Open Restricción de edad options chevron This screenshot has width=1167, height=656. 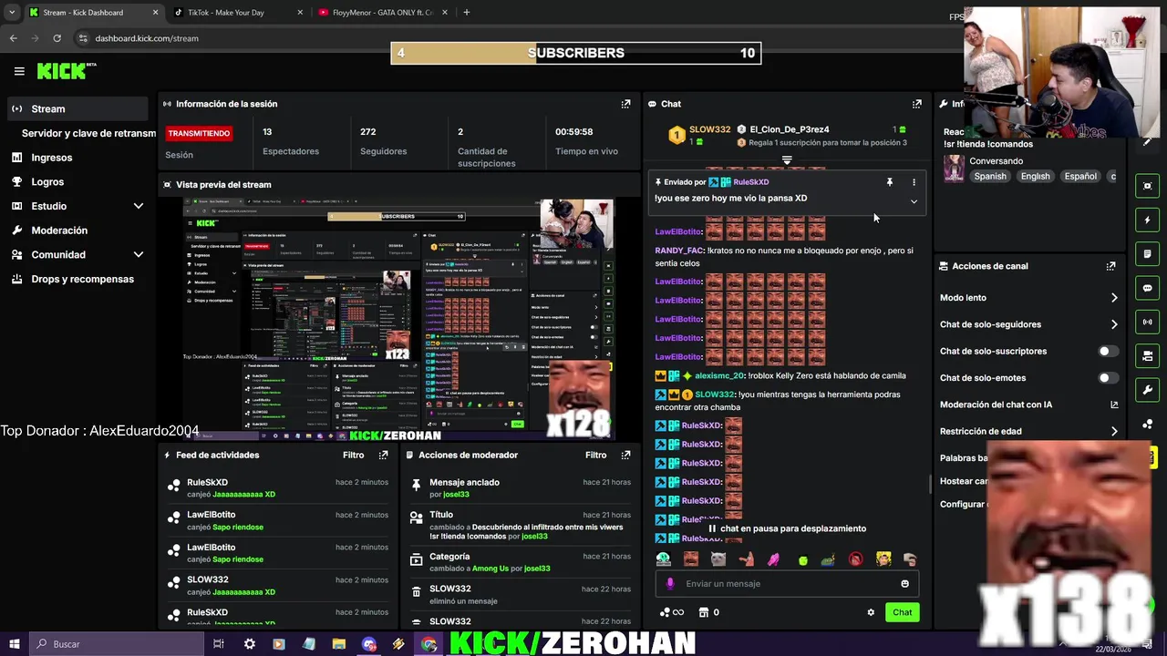click(x=1114, y=432)
